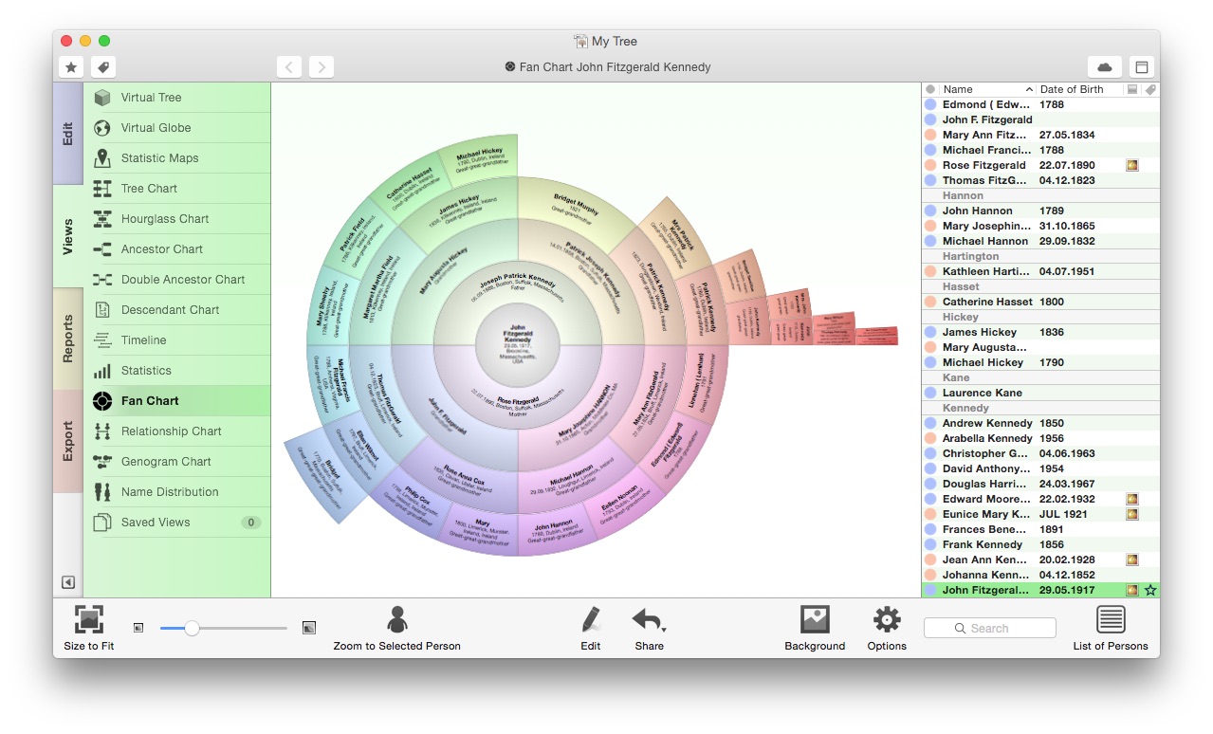Screen dimensions: 1213x734
Task: Click the tags label toolbar button
Action: [103, 67]
